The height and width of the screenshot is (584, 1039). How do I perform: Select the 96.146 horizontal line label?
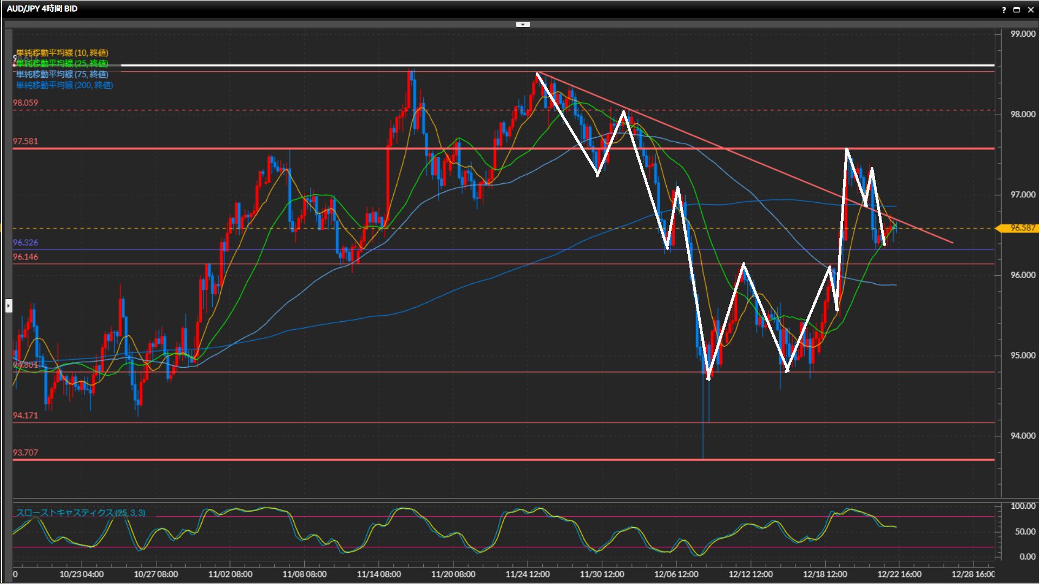[x=25, y=257]
